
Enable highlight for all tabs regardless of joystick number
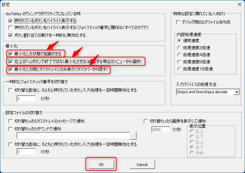[11, 27]
